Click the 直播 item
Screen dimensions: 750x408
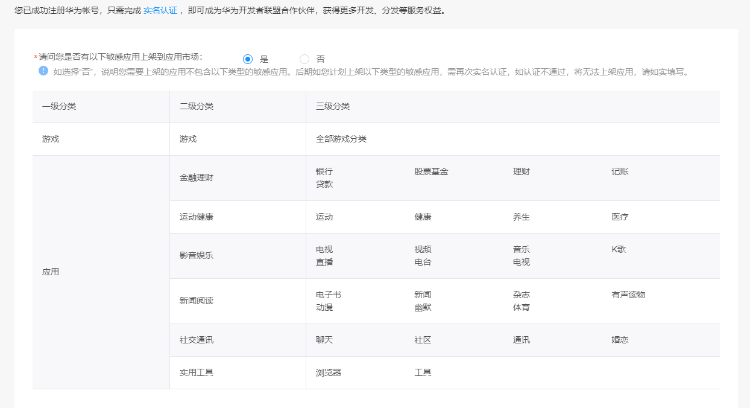(324, 262)
